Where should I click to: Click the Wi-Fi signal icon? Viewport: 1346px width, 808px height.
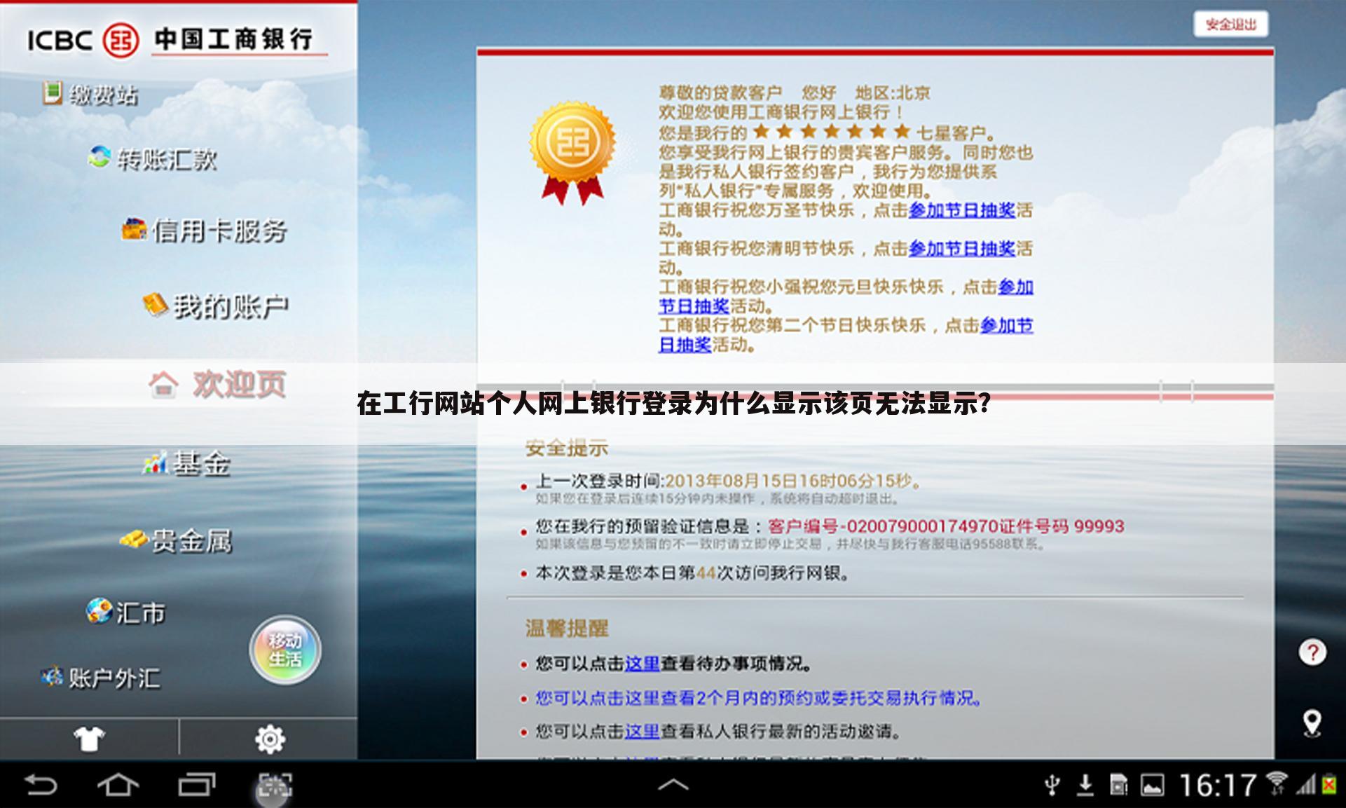pyautogui.click(x=1277, y=783)
